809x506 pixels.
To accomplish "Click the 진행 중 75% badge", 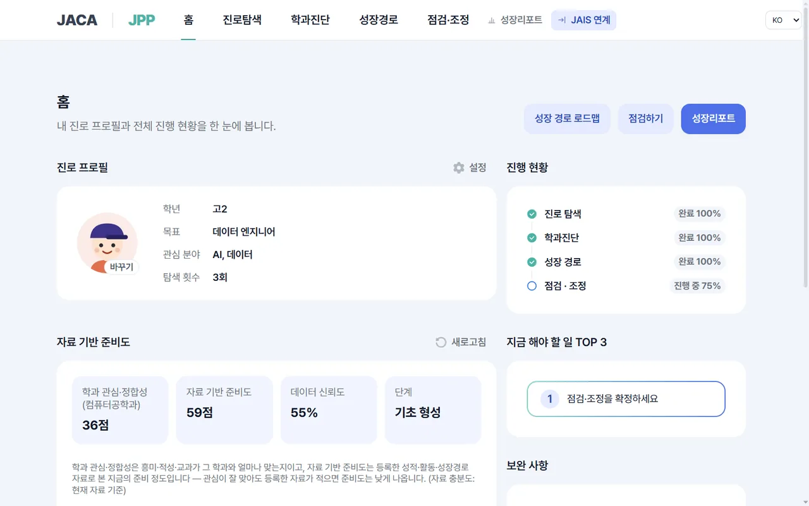I will 697,286.
